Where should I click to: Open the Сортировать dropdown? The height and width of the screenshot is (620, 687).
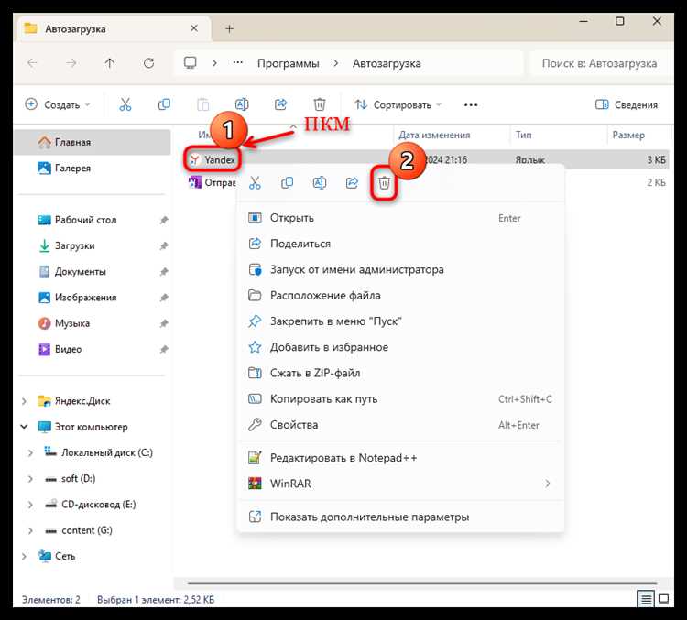tap(398, 105)
